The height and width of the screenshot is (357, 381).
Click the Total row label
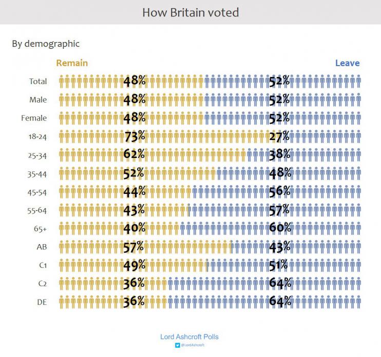[38, 81]
